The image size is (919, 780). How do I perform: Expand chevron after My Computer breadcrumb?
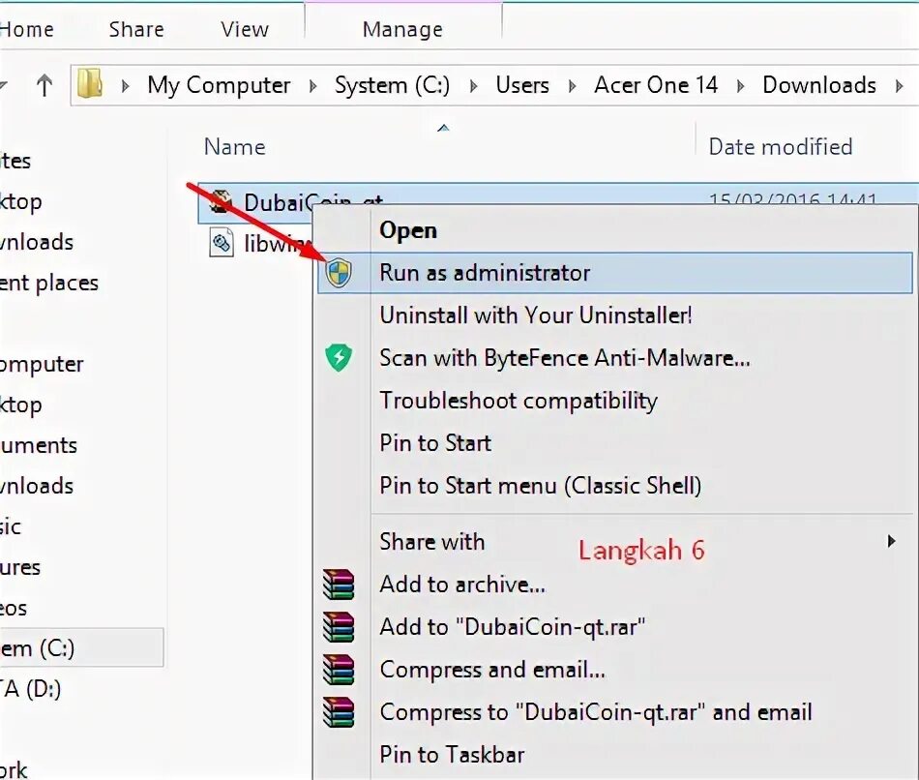click(313, 86)
